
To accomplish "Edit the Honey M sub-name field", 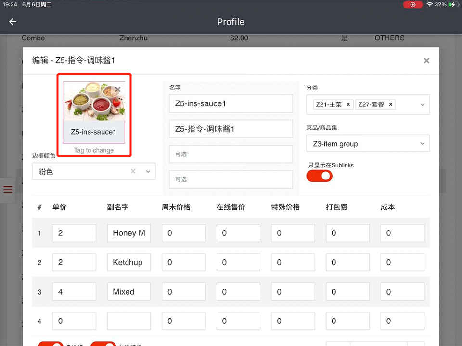I will pos(129,233).
